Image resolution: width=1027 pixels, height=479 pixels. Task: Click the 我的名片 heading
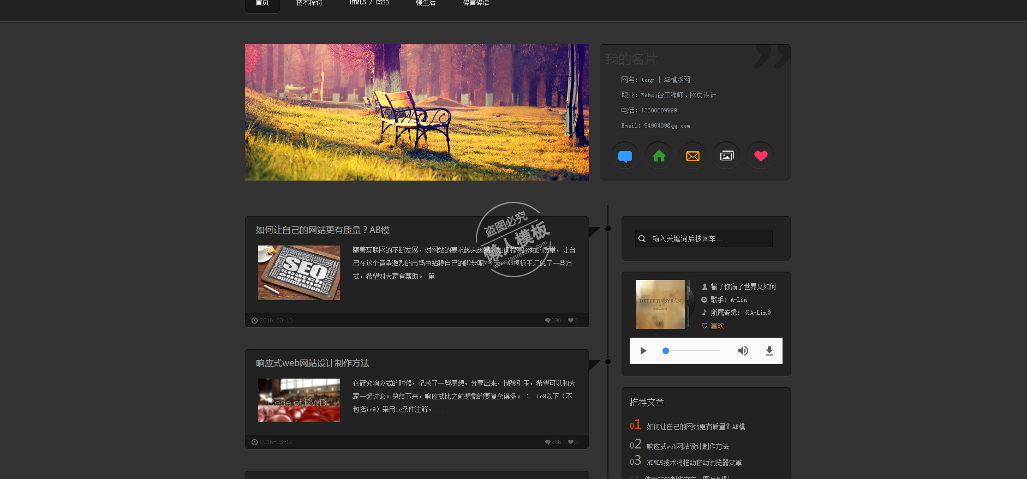click(x=631, y=59)
